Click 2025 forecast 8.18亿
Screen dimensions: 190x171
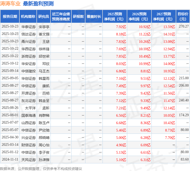coord(121,34)
